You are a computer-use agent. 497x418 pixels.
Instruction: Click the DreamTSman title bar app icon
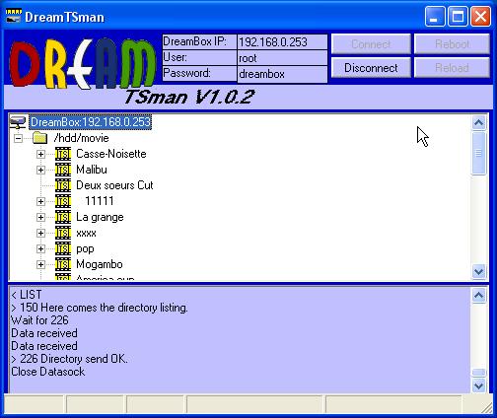coord(14,17)
